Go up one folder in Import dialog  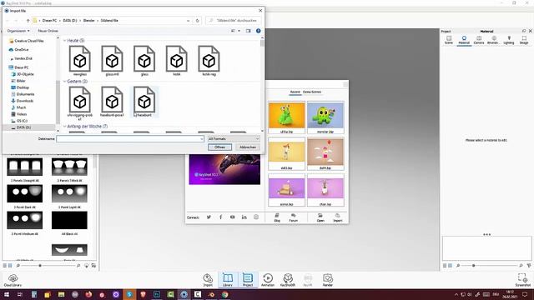28,21
